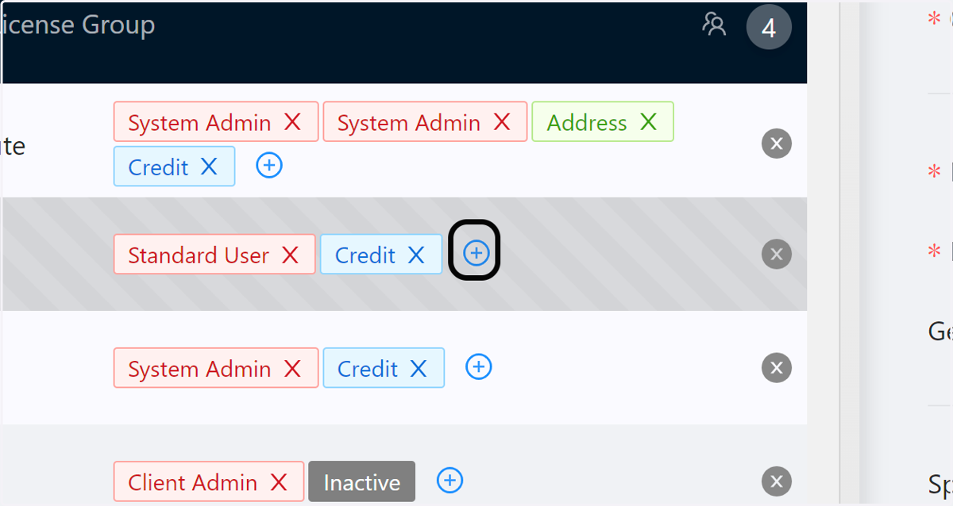953x506 pixels.
Task: Add a tag via plus next to top-row Credit
Action: tap(269, 165)
